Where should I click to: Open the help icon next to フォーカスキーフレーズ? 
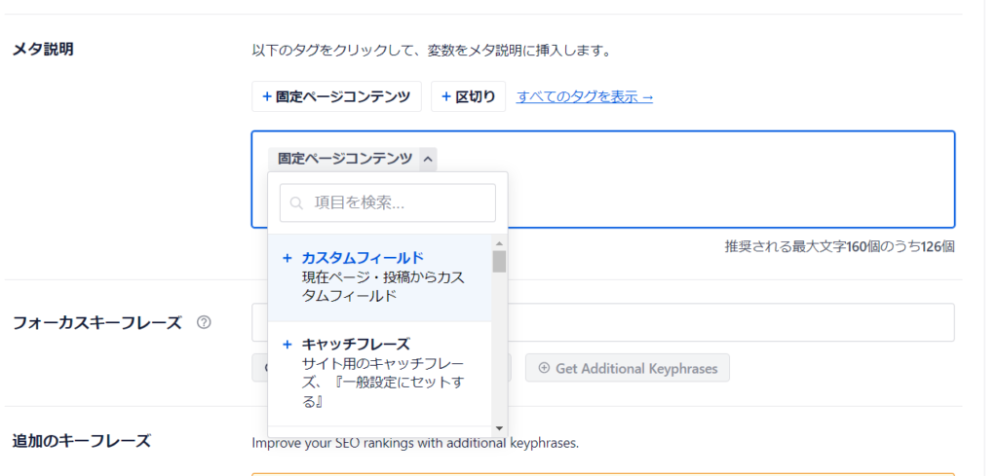204,322
